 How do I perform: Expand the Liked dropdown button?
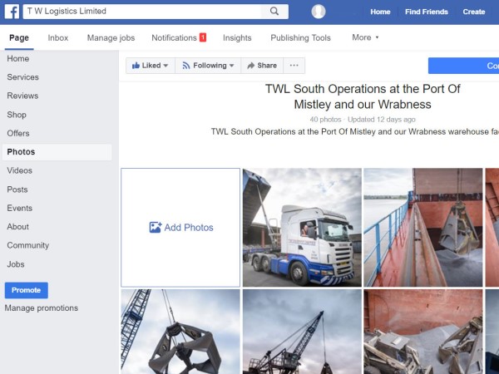151,66
